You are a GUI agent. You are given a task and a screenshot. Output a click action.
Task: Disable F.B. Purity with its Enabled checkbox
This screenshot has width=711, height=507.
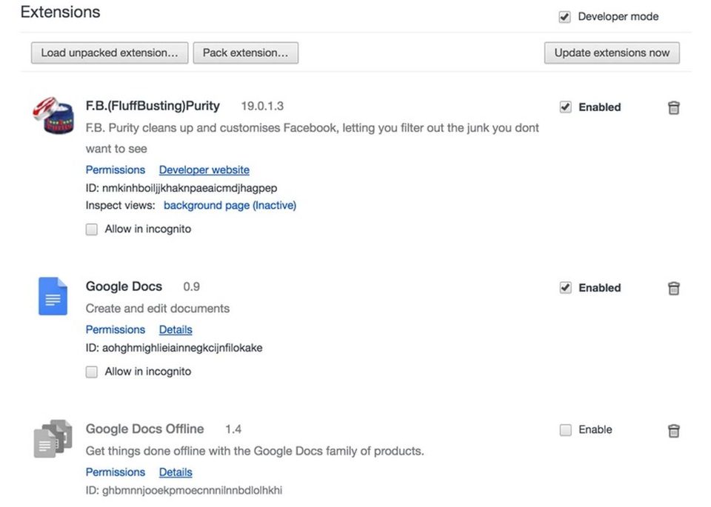coord(565,107)
